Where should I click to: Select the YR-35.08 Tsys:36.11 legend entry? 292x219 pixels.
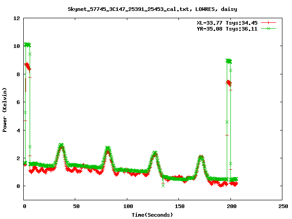point(227,29)
